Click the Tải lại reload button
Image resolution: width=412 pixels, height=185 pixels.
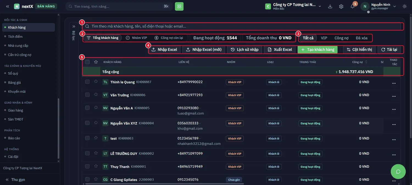tap(389, 50)
